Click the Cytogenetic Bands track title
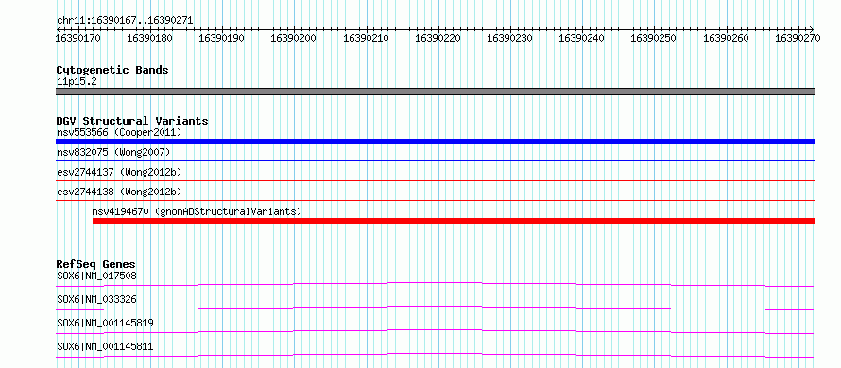 [x=112, y=70]
